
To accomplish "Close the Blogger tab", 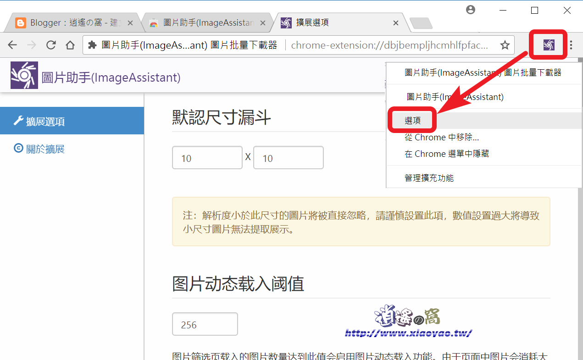I will [x=130, y=22].
